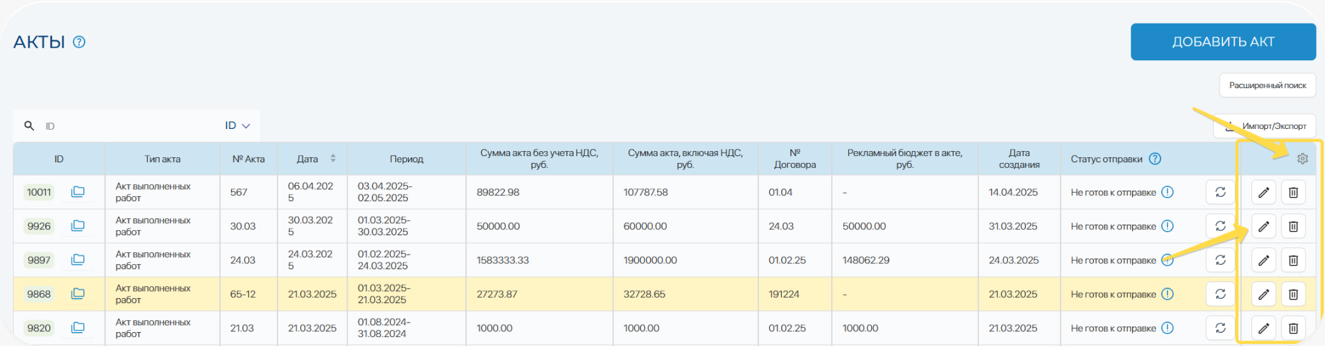
Task: Delete act 9926 using trash icon
Action: [x=1293, y=227]
